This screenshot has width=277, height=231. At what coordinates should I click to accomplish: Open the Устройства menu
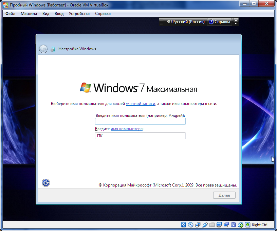[x=79, y=14]
